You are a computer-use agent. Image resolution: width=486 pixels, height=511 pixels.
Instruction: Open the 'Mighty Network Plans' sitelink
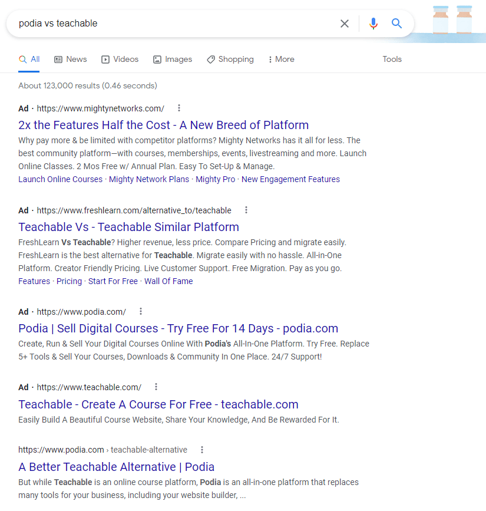point(149,179)
